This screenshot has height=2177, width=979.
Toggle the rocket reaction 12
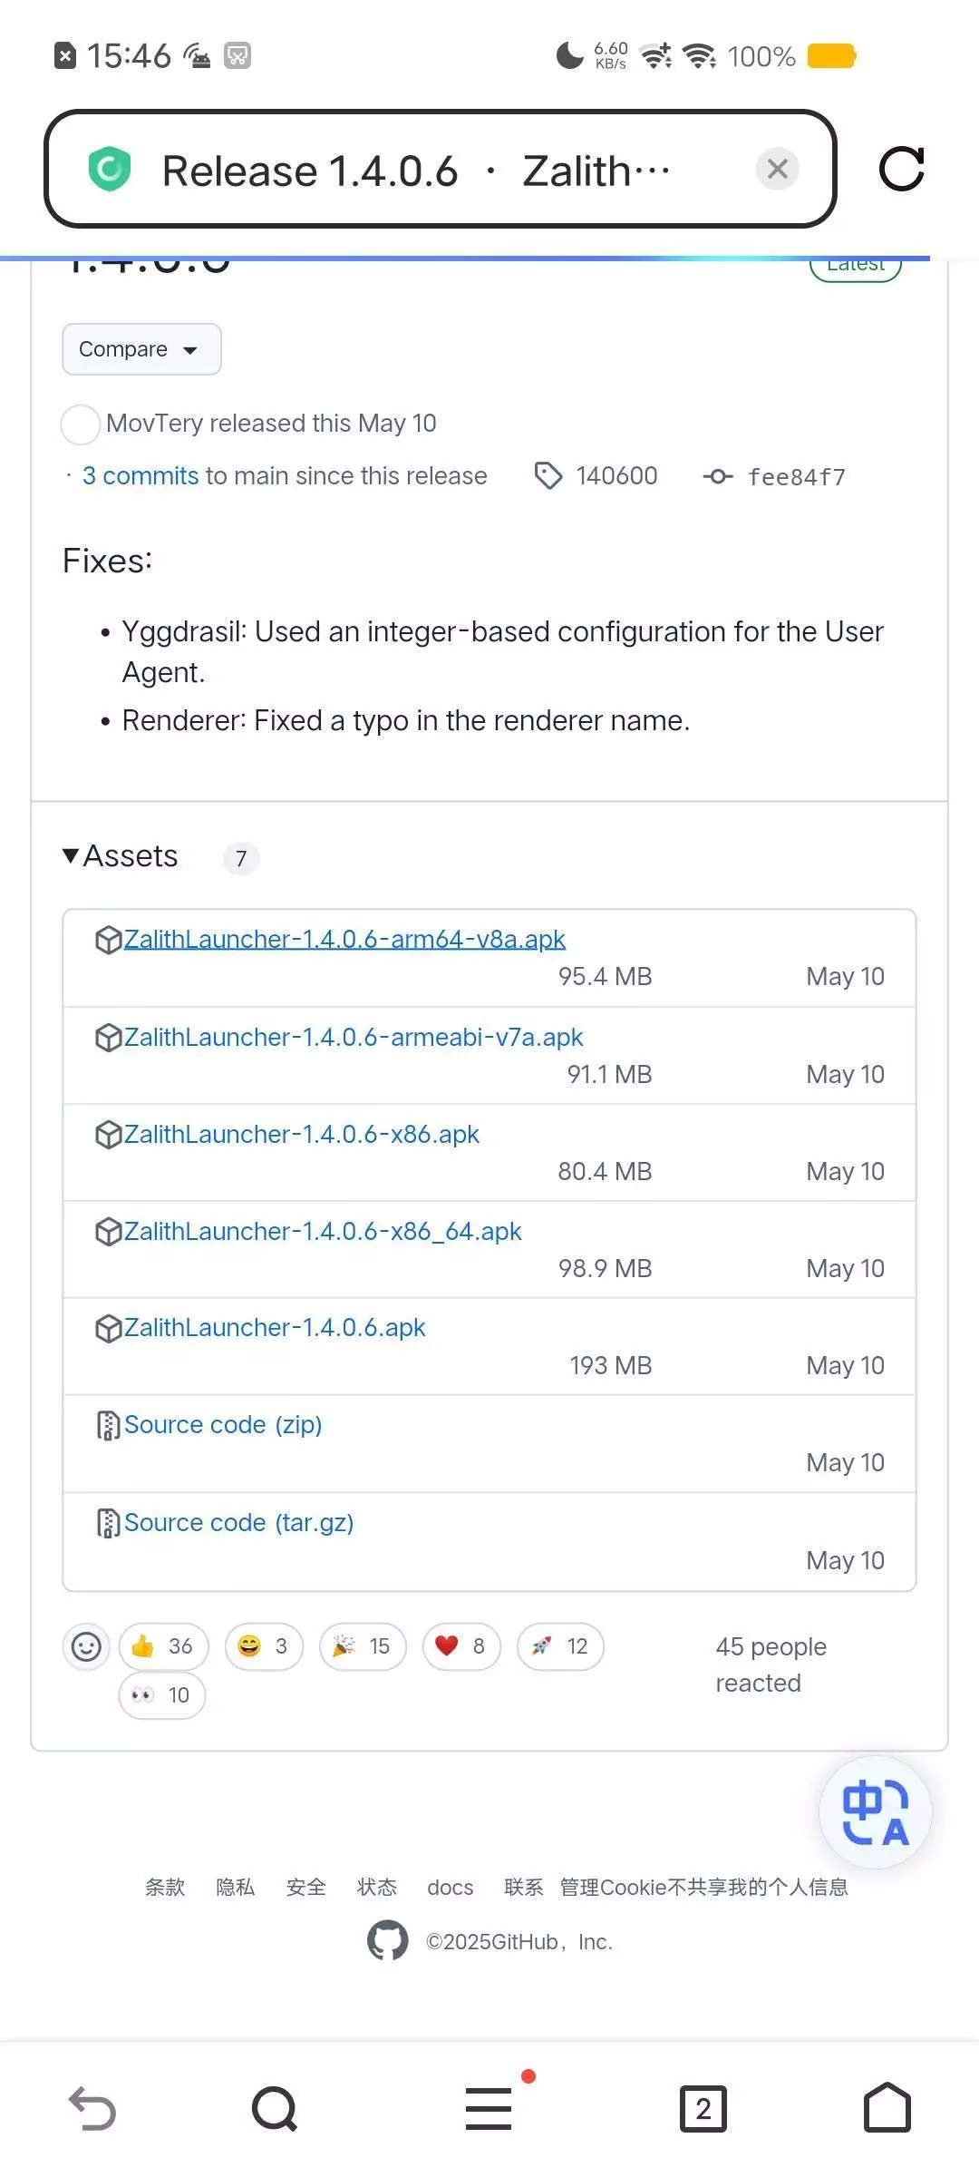click(x=559, y=1646)
